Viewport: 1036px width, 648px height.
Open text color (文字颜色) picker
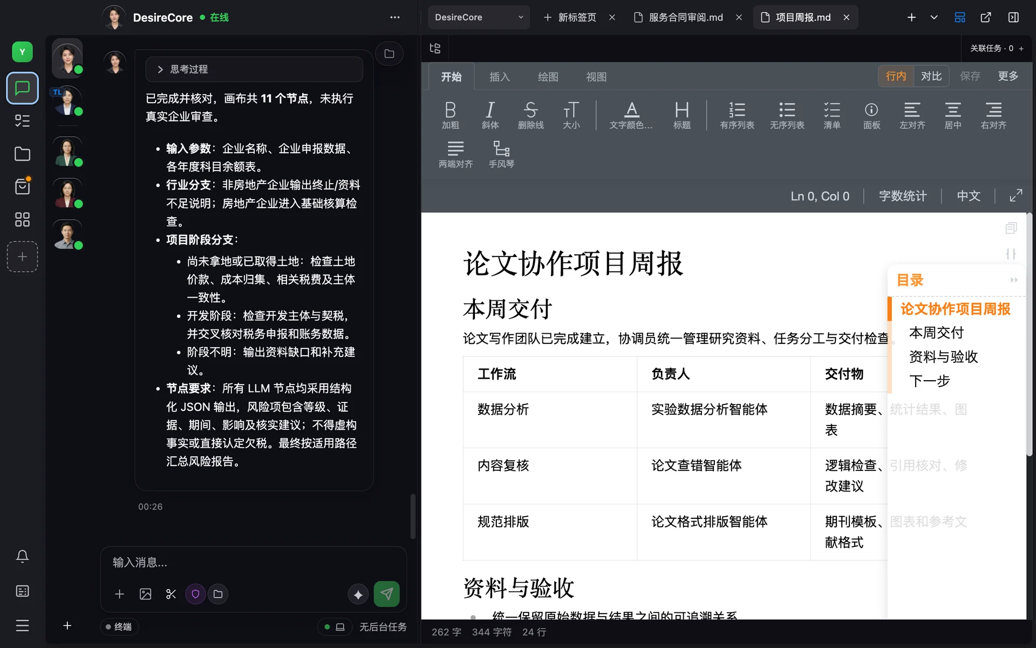(x=631, y=115)
